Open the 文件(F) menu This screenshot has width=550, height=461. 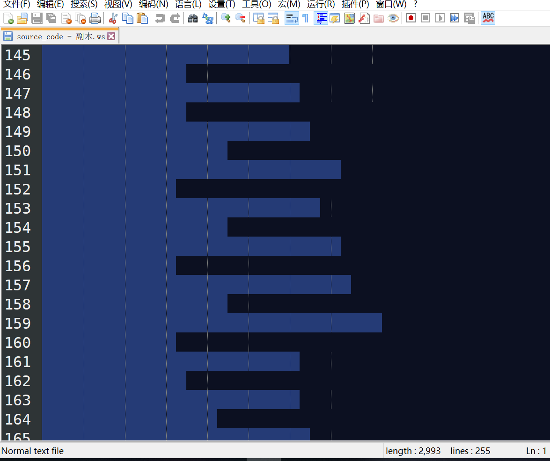[17, 5]
